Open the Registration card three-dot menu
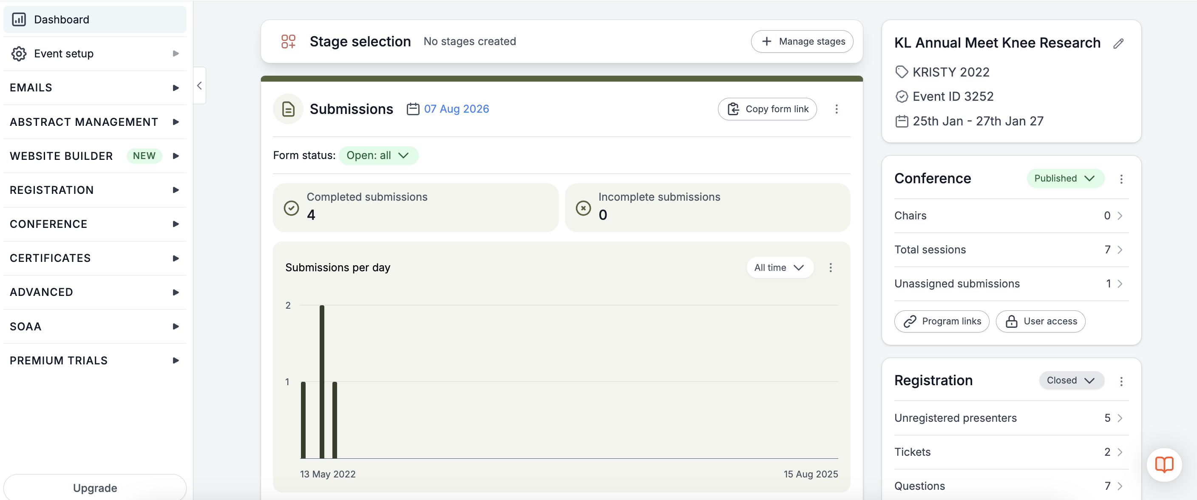The height and width of the screenshot is (500, 1197). click(1121, 381)
